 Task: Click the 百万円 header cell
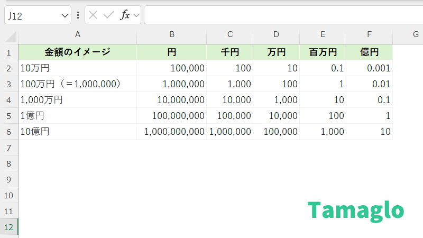[323, 52]
